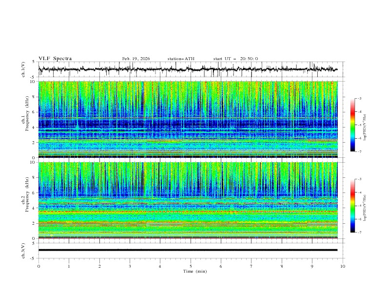Click the '-7' value on ch.2 colorbar

pyautogui.click(x=359, y=233)
